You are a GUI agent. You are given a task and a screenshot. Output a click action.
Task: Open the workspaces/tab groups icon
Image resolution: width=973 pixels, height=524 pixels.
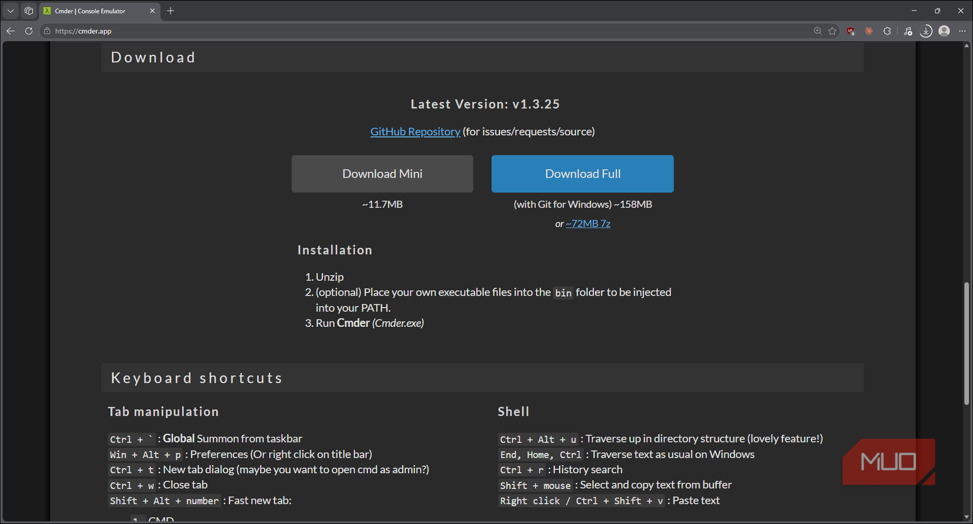pos(28,11)
